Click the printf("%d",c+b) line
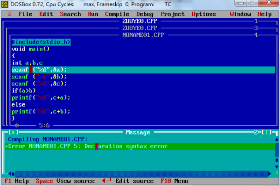 (x=41, y=111)
